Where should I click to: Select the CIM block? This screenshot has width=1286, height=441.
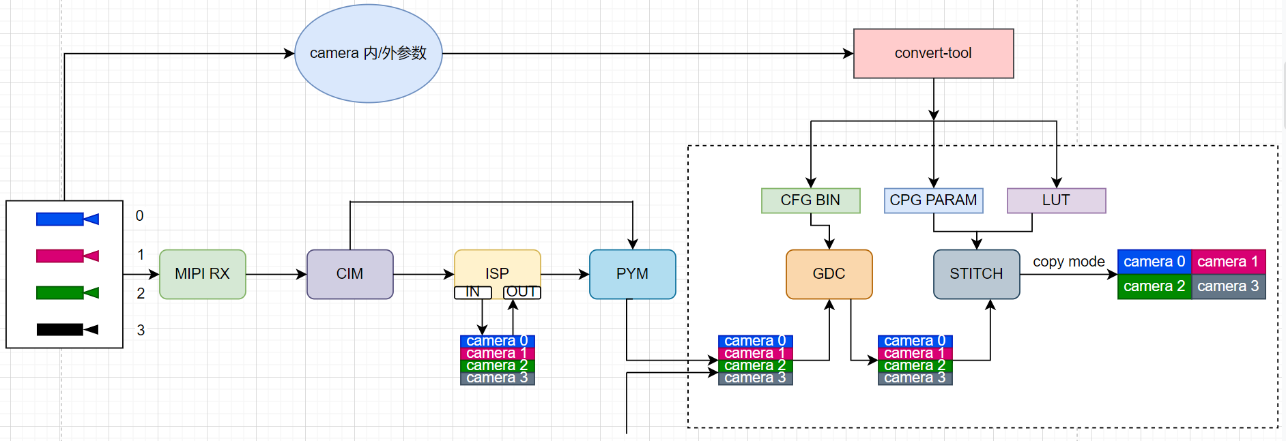[349, 274]
